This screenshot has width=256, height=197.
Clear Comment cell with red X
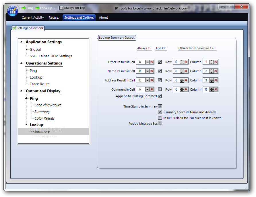pos(152,89)
